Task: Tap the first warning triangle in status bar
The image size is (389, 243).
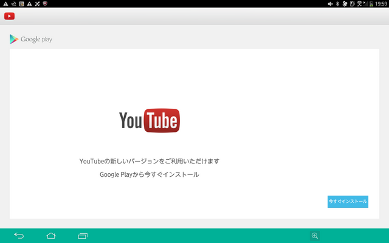Action: tap(5, 4)
